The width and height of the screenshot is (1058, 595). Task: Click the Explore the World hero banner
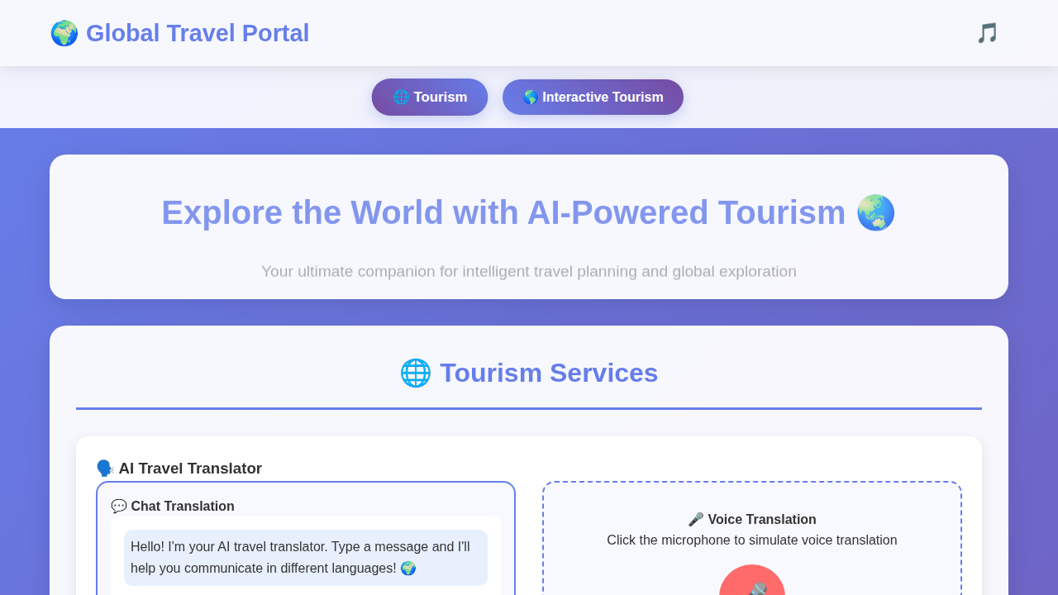[x=529, y=226]
